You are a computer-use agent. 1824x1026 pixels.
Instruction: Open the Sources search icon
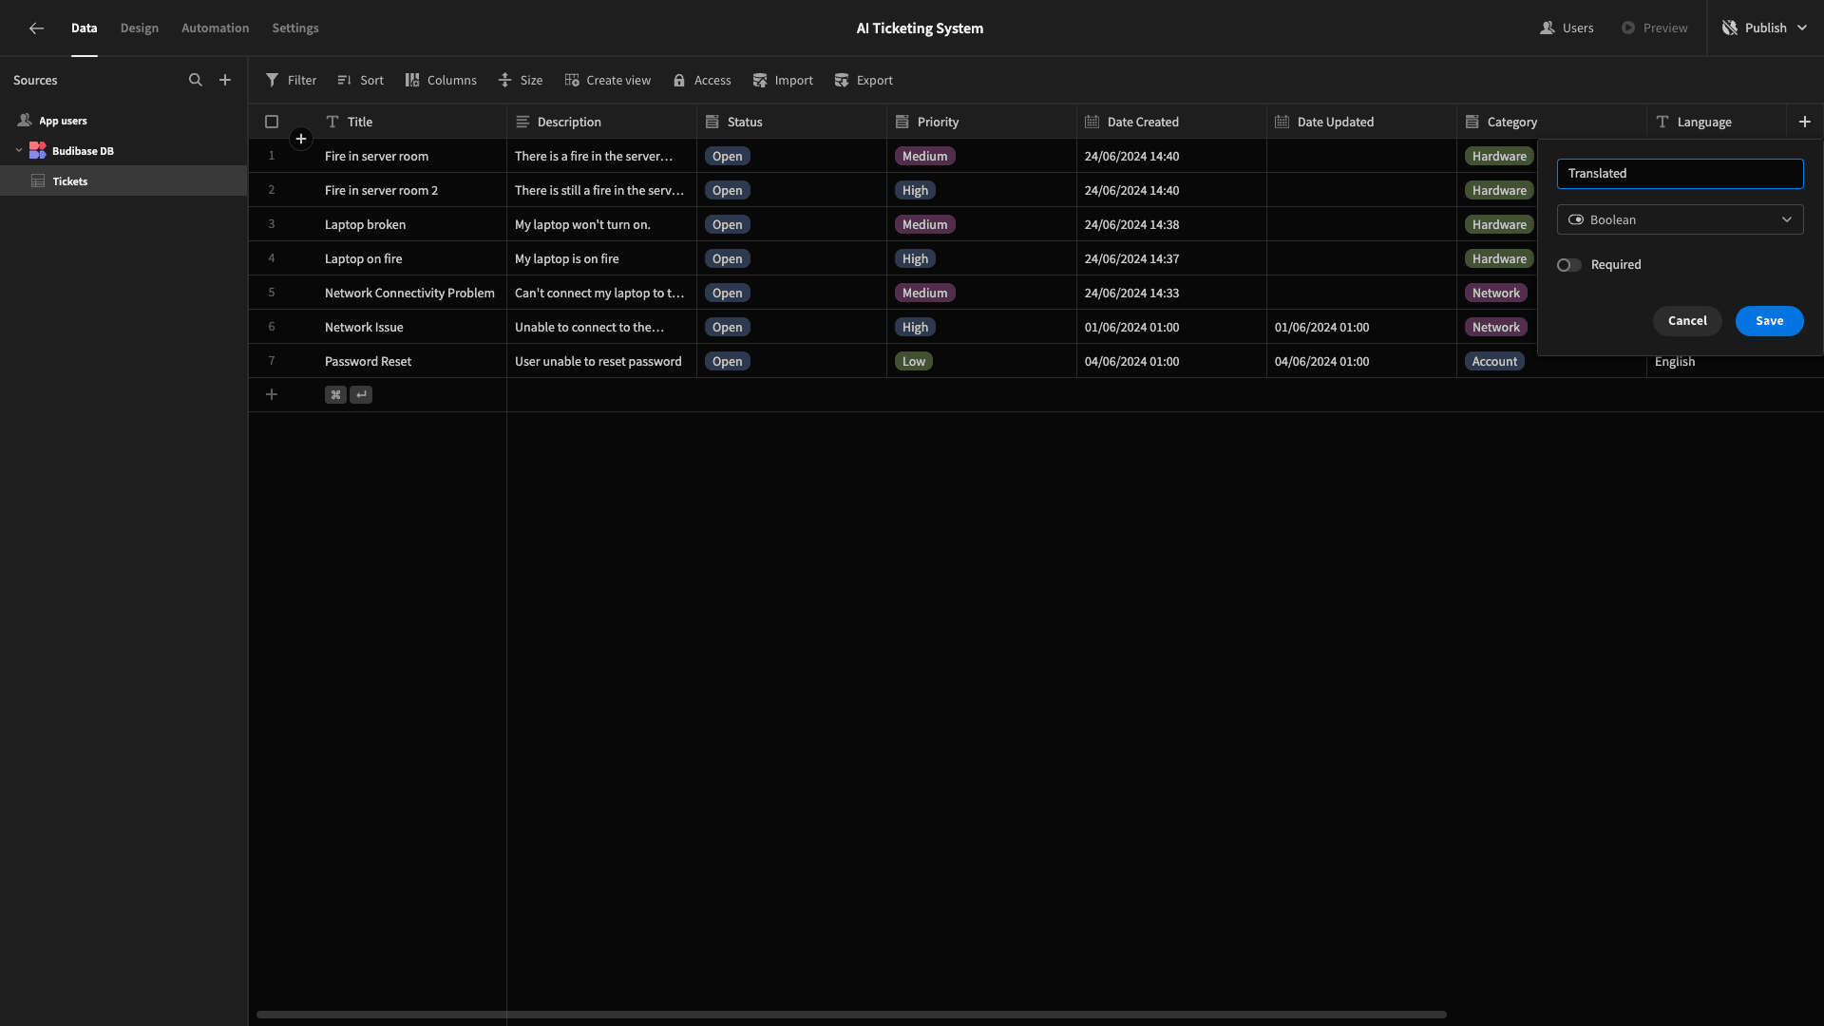[196, 80]
